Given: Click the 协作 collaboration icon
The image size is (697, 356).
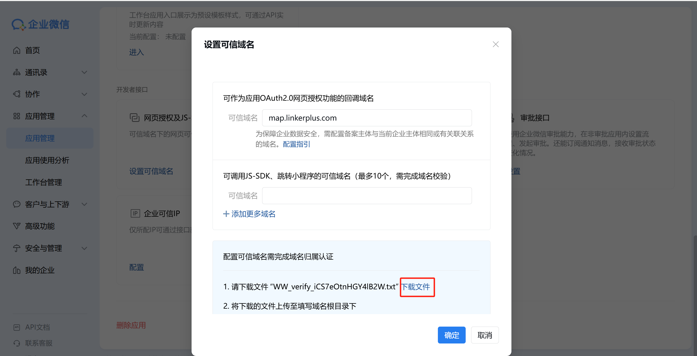Looking at the screenshot, I should pyautogui.click(x=17, y=94).
